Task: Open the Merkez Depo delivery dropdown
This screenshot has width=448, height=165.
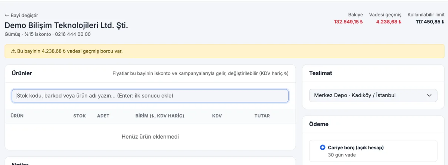Action: coord(373,95)
